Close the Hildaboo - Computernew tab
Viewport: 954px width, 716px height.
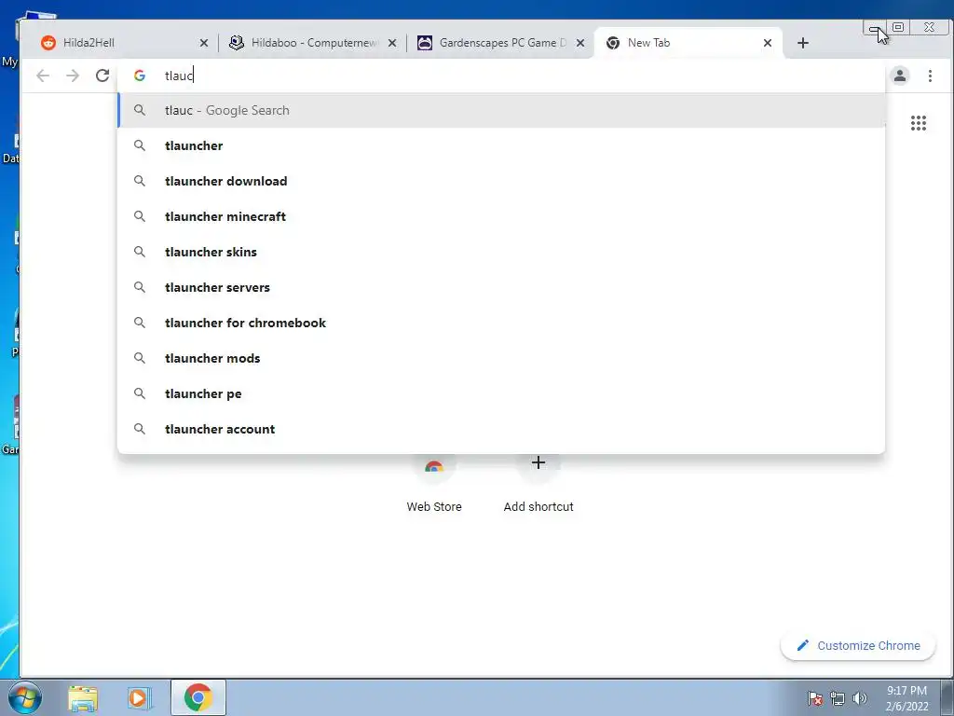(392, 43)
